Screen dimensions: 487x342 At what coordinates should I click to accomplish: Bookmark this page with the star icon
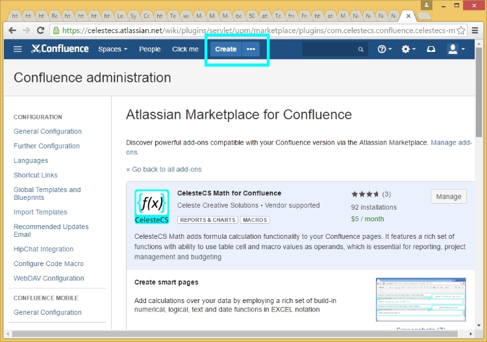(461, 31)
